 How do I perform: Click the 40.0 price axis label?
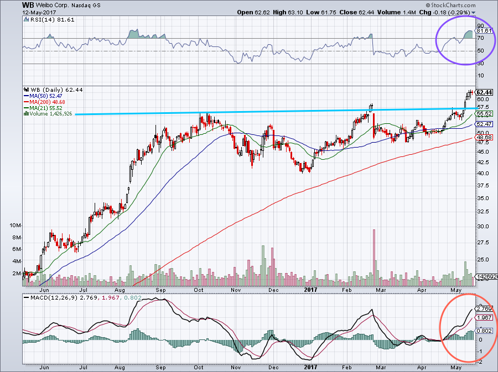pos(483,174)
